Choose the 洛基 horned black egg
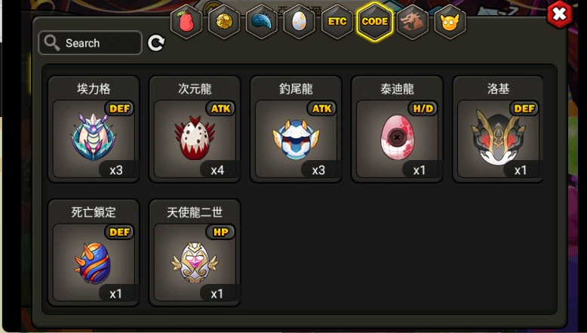 point(498,129)
